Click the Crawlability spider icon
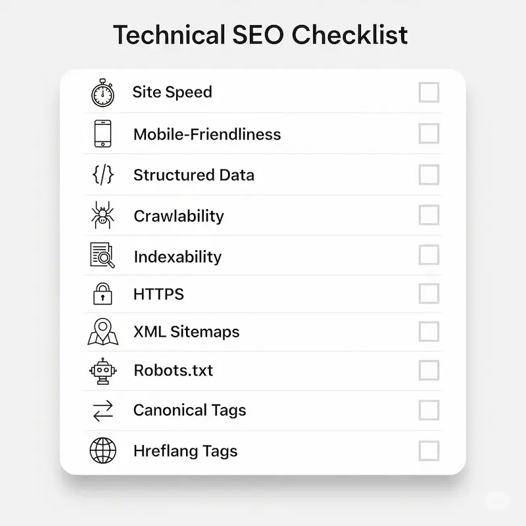526x526 pixels. point(102,216)
